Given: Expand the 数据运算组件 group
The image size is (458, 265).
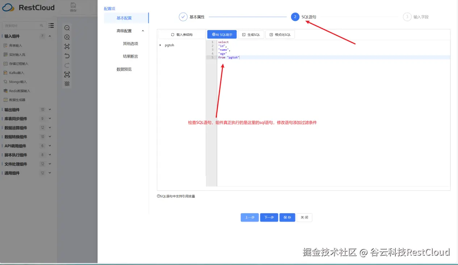Looking at the screenshot, I should click(x=50, y=128).
